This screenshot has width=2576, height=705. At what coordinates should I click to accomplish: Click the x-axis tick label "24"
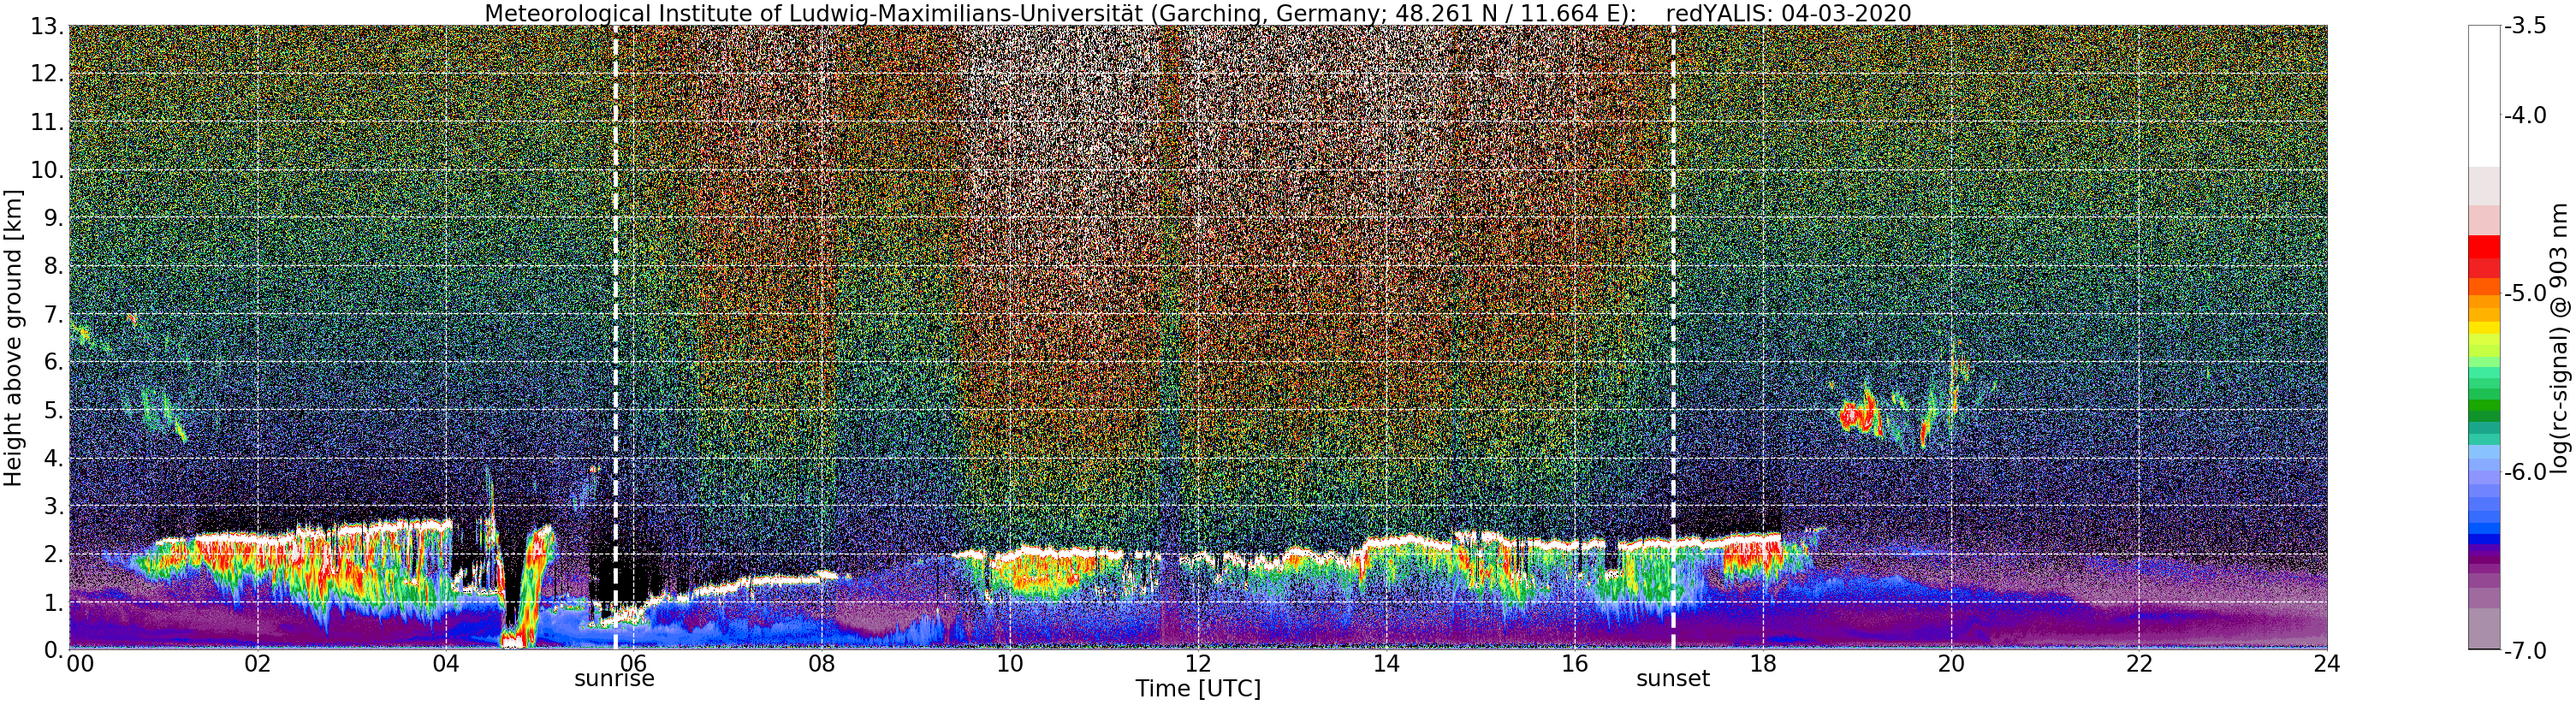pyautogui.click(x=2327, y=664)
